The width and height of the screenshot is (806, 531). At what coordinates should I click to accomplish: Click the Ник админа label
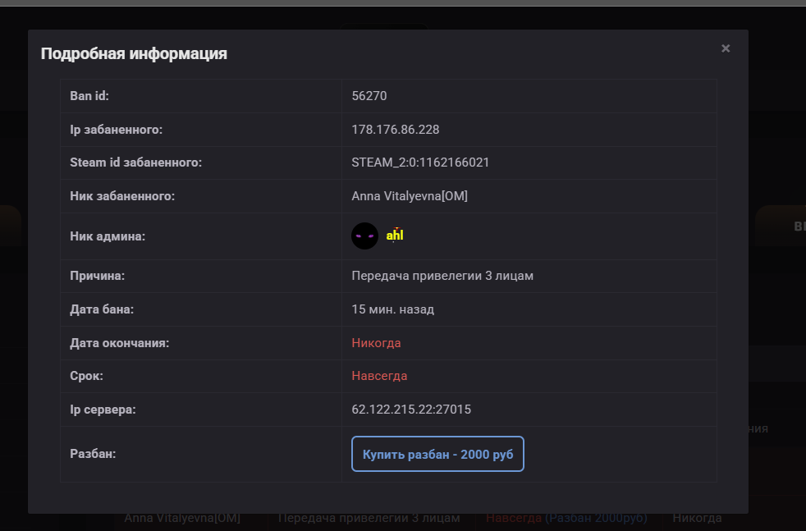click(x=108, y=236)
